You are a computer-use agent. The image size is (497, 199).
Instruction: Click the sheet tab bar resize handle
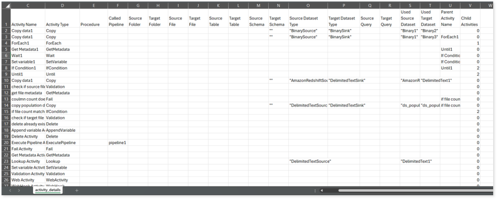click(315, 190)
